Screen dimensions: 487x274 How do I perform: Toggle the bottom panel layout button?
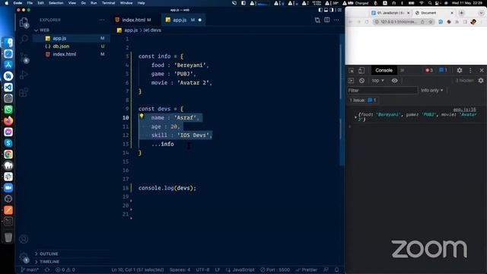point(326,10)
